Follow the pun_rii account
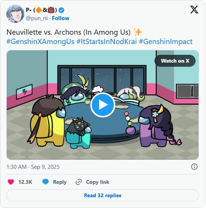The image size is (206, 208). [x=60, y=18]
